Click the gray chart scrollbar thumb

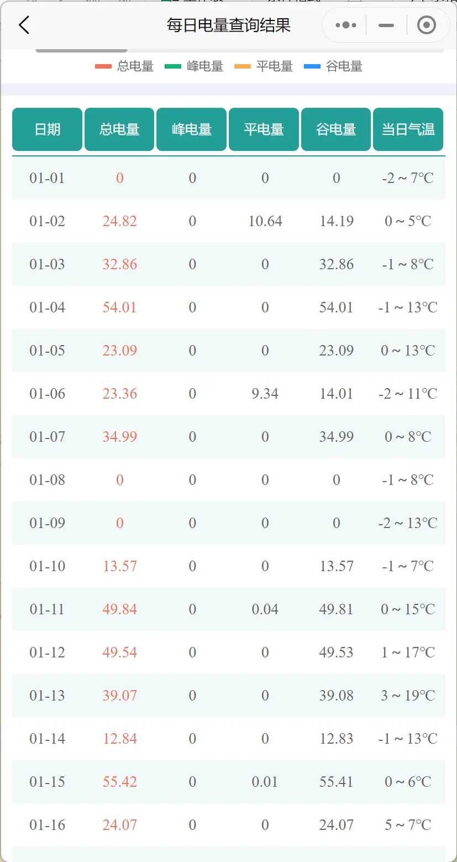(x=81, y=50)
